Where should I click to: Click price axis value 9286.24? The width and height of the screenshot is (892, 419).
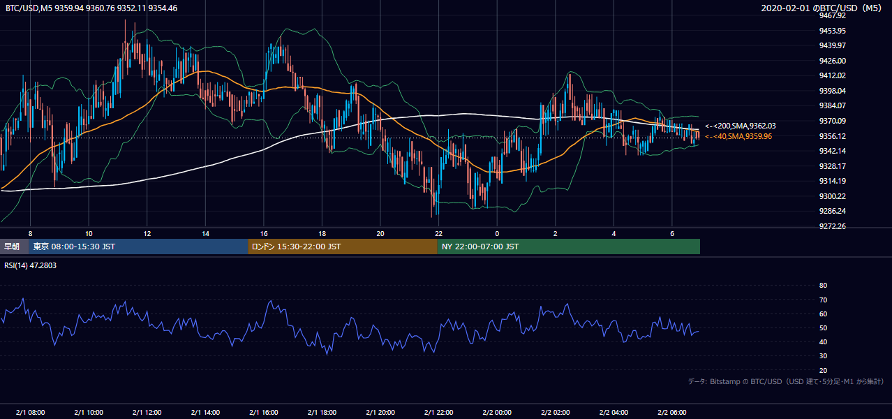833,211
